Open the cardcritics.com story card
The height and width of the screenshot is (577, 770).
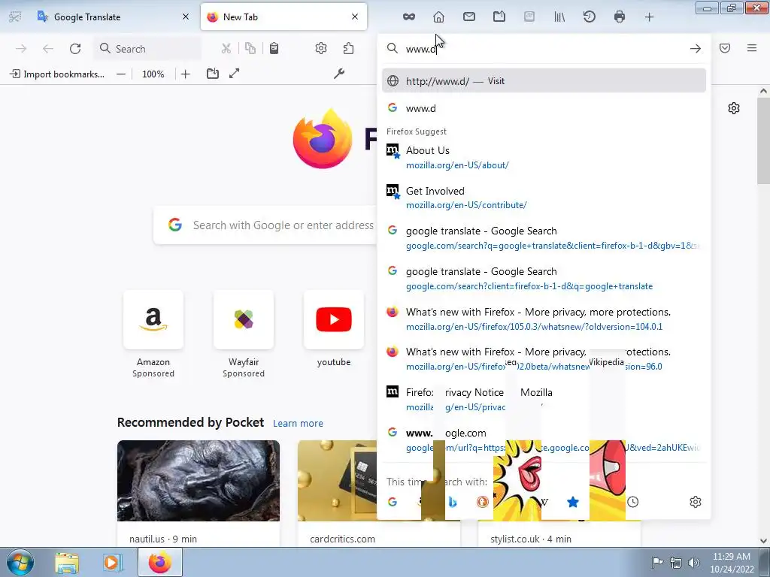click(337, 494)
